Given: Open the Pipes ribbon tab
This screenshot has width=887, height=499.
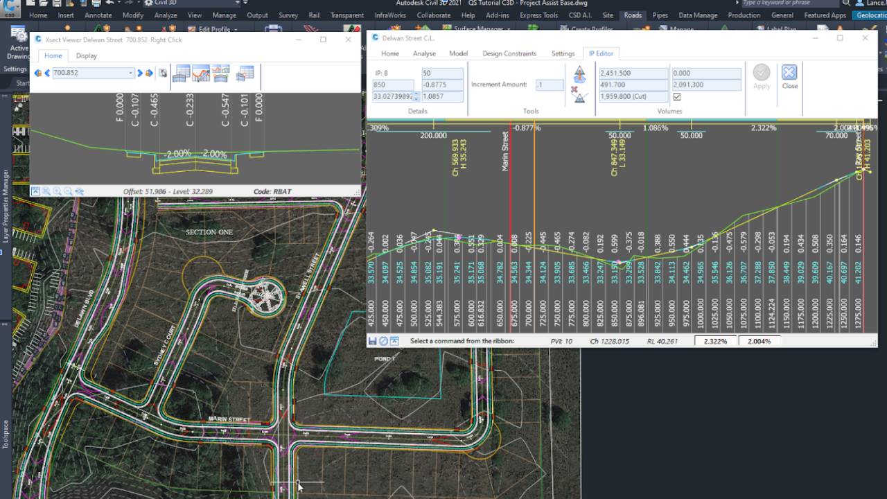Looking at the screenshot, I should click(x=660, y=15).
